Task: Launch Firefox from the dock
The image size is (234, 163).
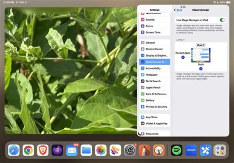Action: [57, 150]
